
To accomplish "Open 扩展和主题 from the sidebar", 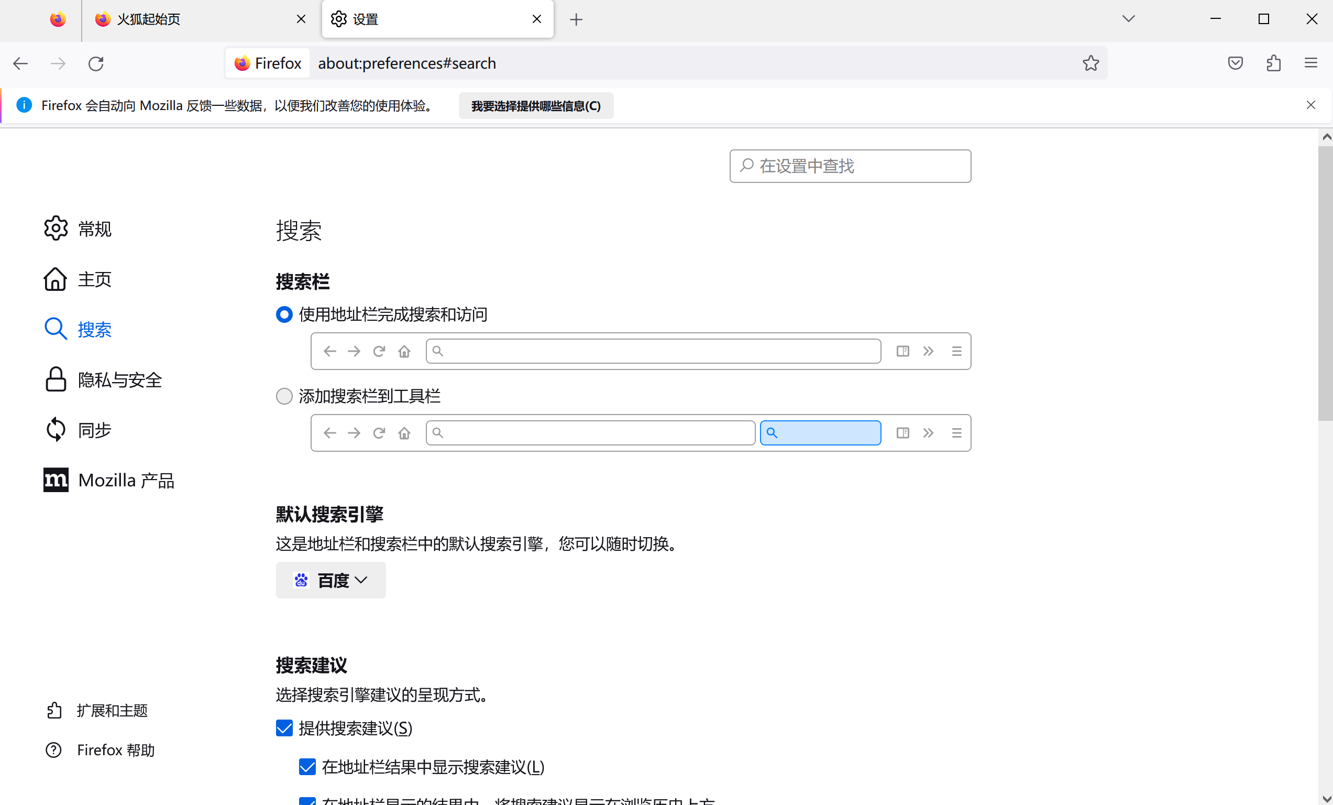I will [112, 711].
